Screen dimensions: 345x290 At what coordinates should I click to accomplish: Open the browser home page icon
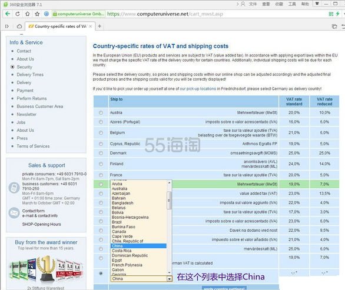pyautogui.click(x=28, y=14)
